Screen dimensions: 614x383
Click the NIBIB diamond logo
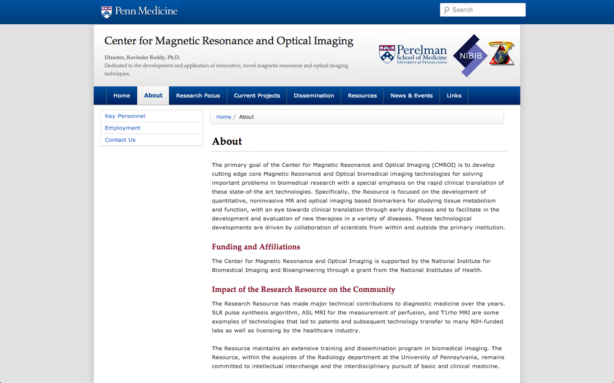470,56
